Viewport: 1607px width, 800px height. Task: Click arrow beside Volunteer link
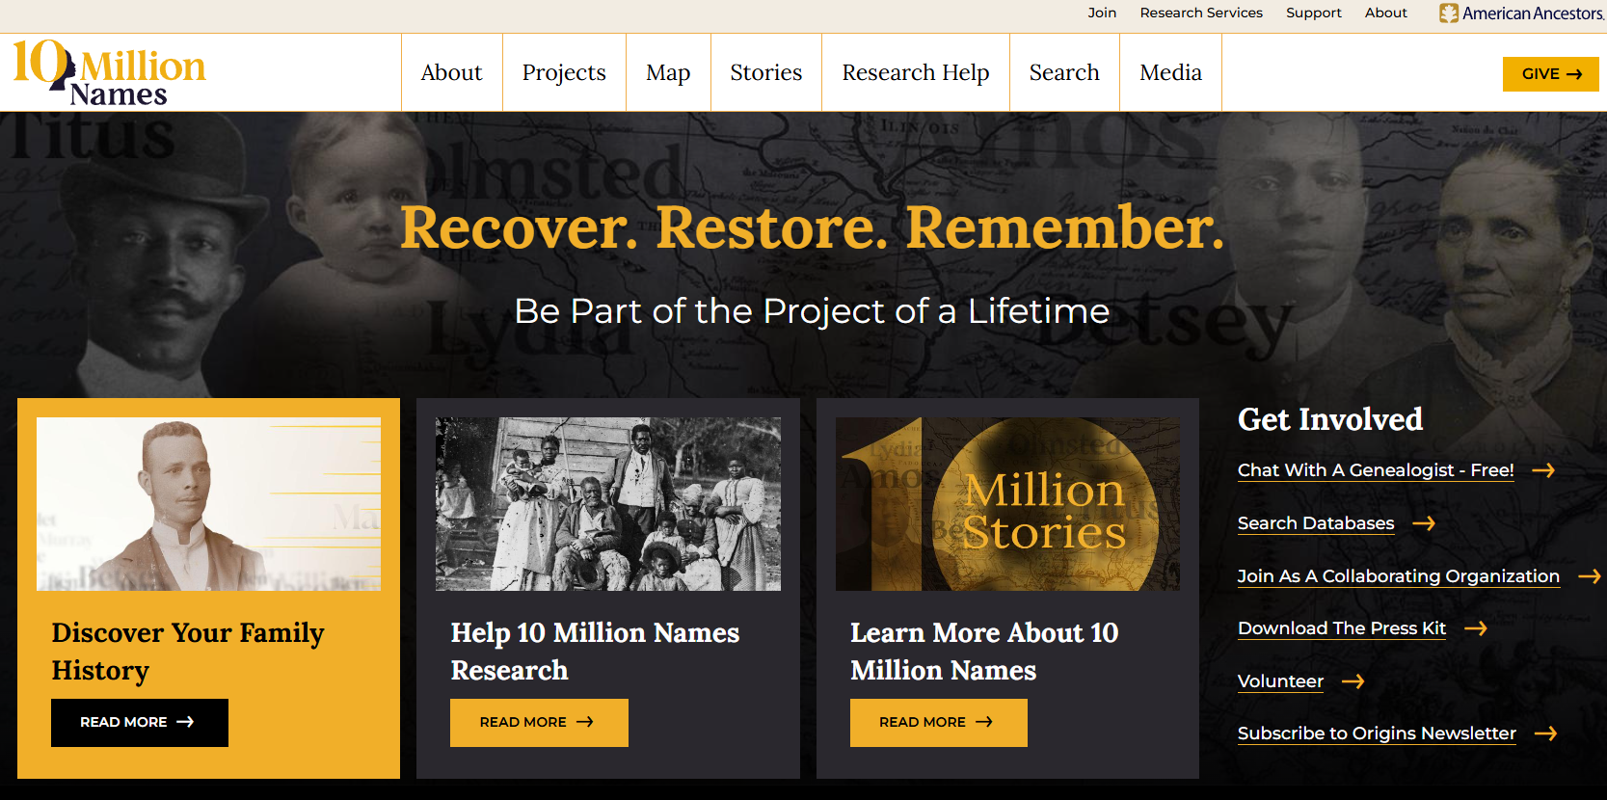click(x=1353, y=681)
